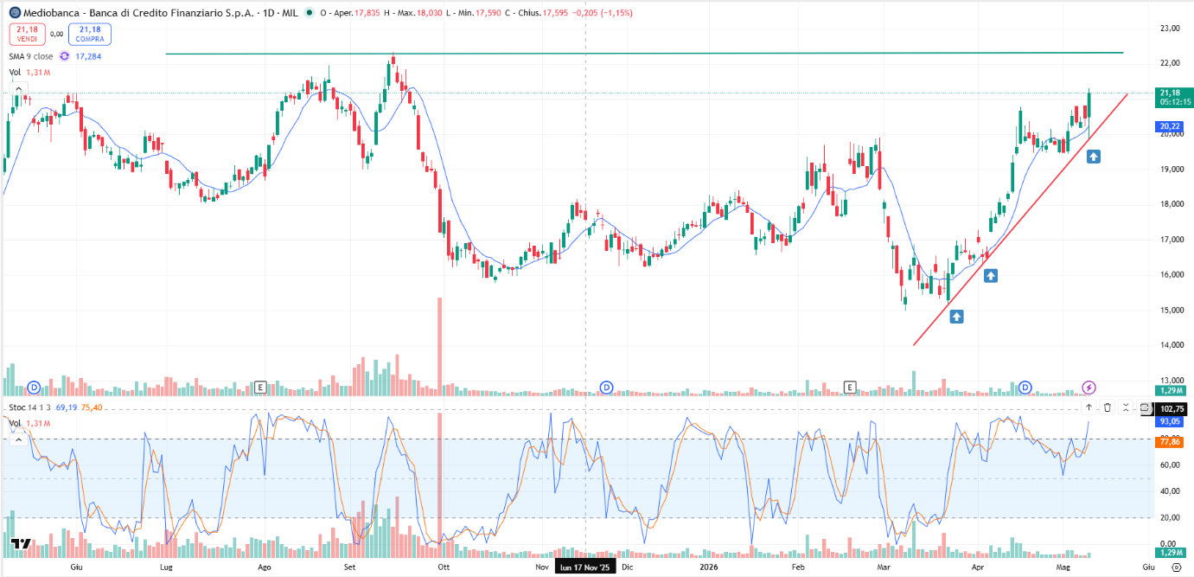The image size is (1194, 577).
Task: Click the Ott label on the time axis
Action: coord(444,567)
